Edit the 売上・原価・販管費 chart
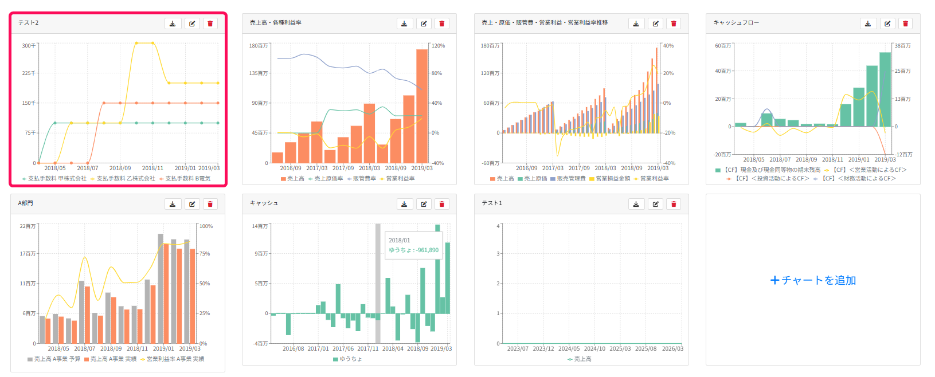 (655, 23)
